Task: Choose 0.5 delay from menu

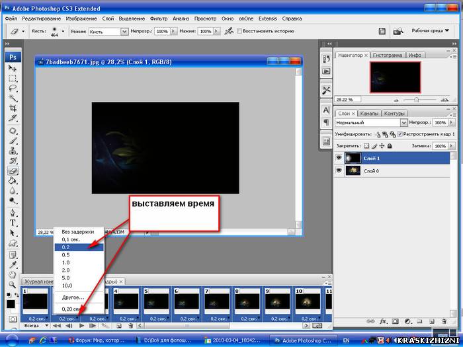Action: pyautogui.click(x=79, y=255)
